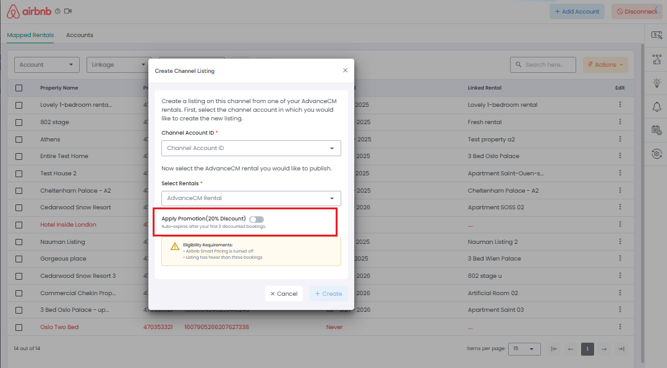Click Cancel in the dialog
Image resolution: width=667 pixels, height=368 pixels.
(284, 294)
